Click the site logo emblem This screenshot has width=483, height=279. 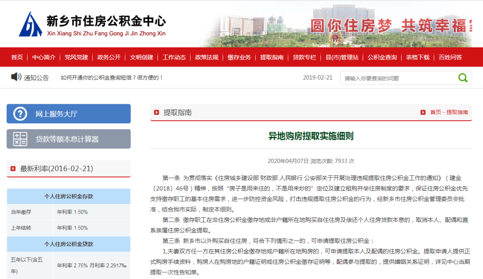[x=30, y=24]
